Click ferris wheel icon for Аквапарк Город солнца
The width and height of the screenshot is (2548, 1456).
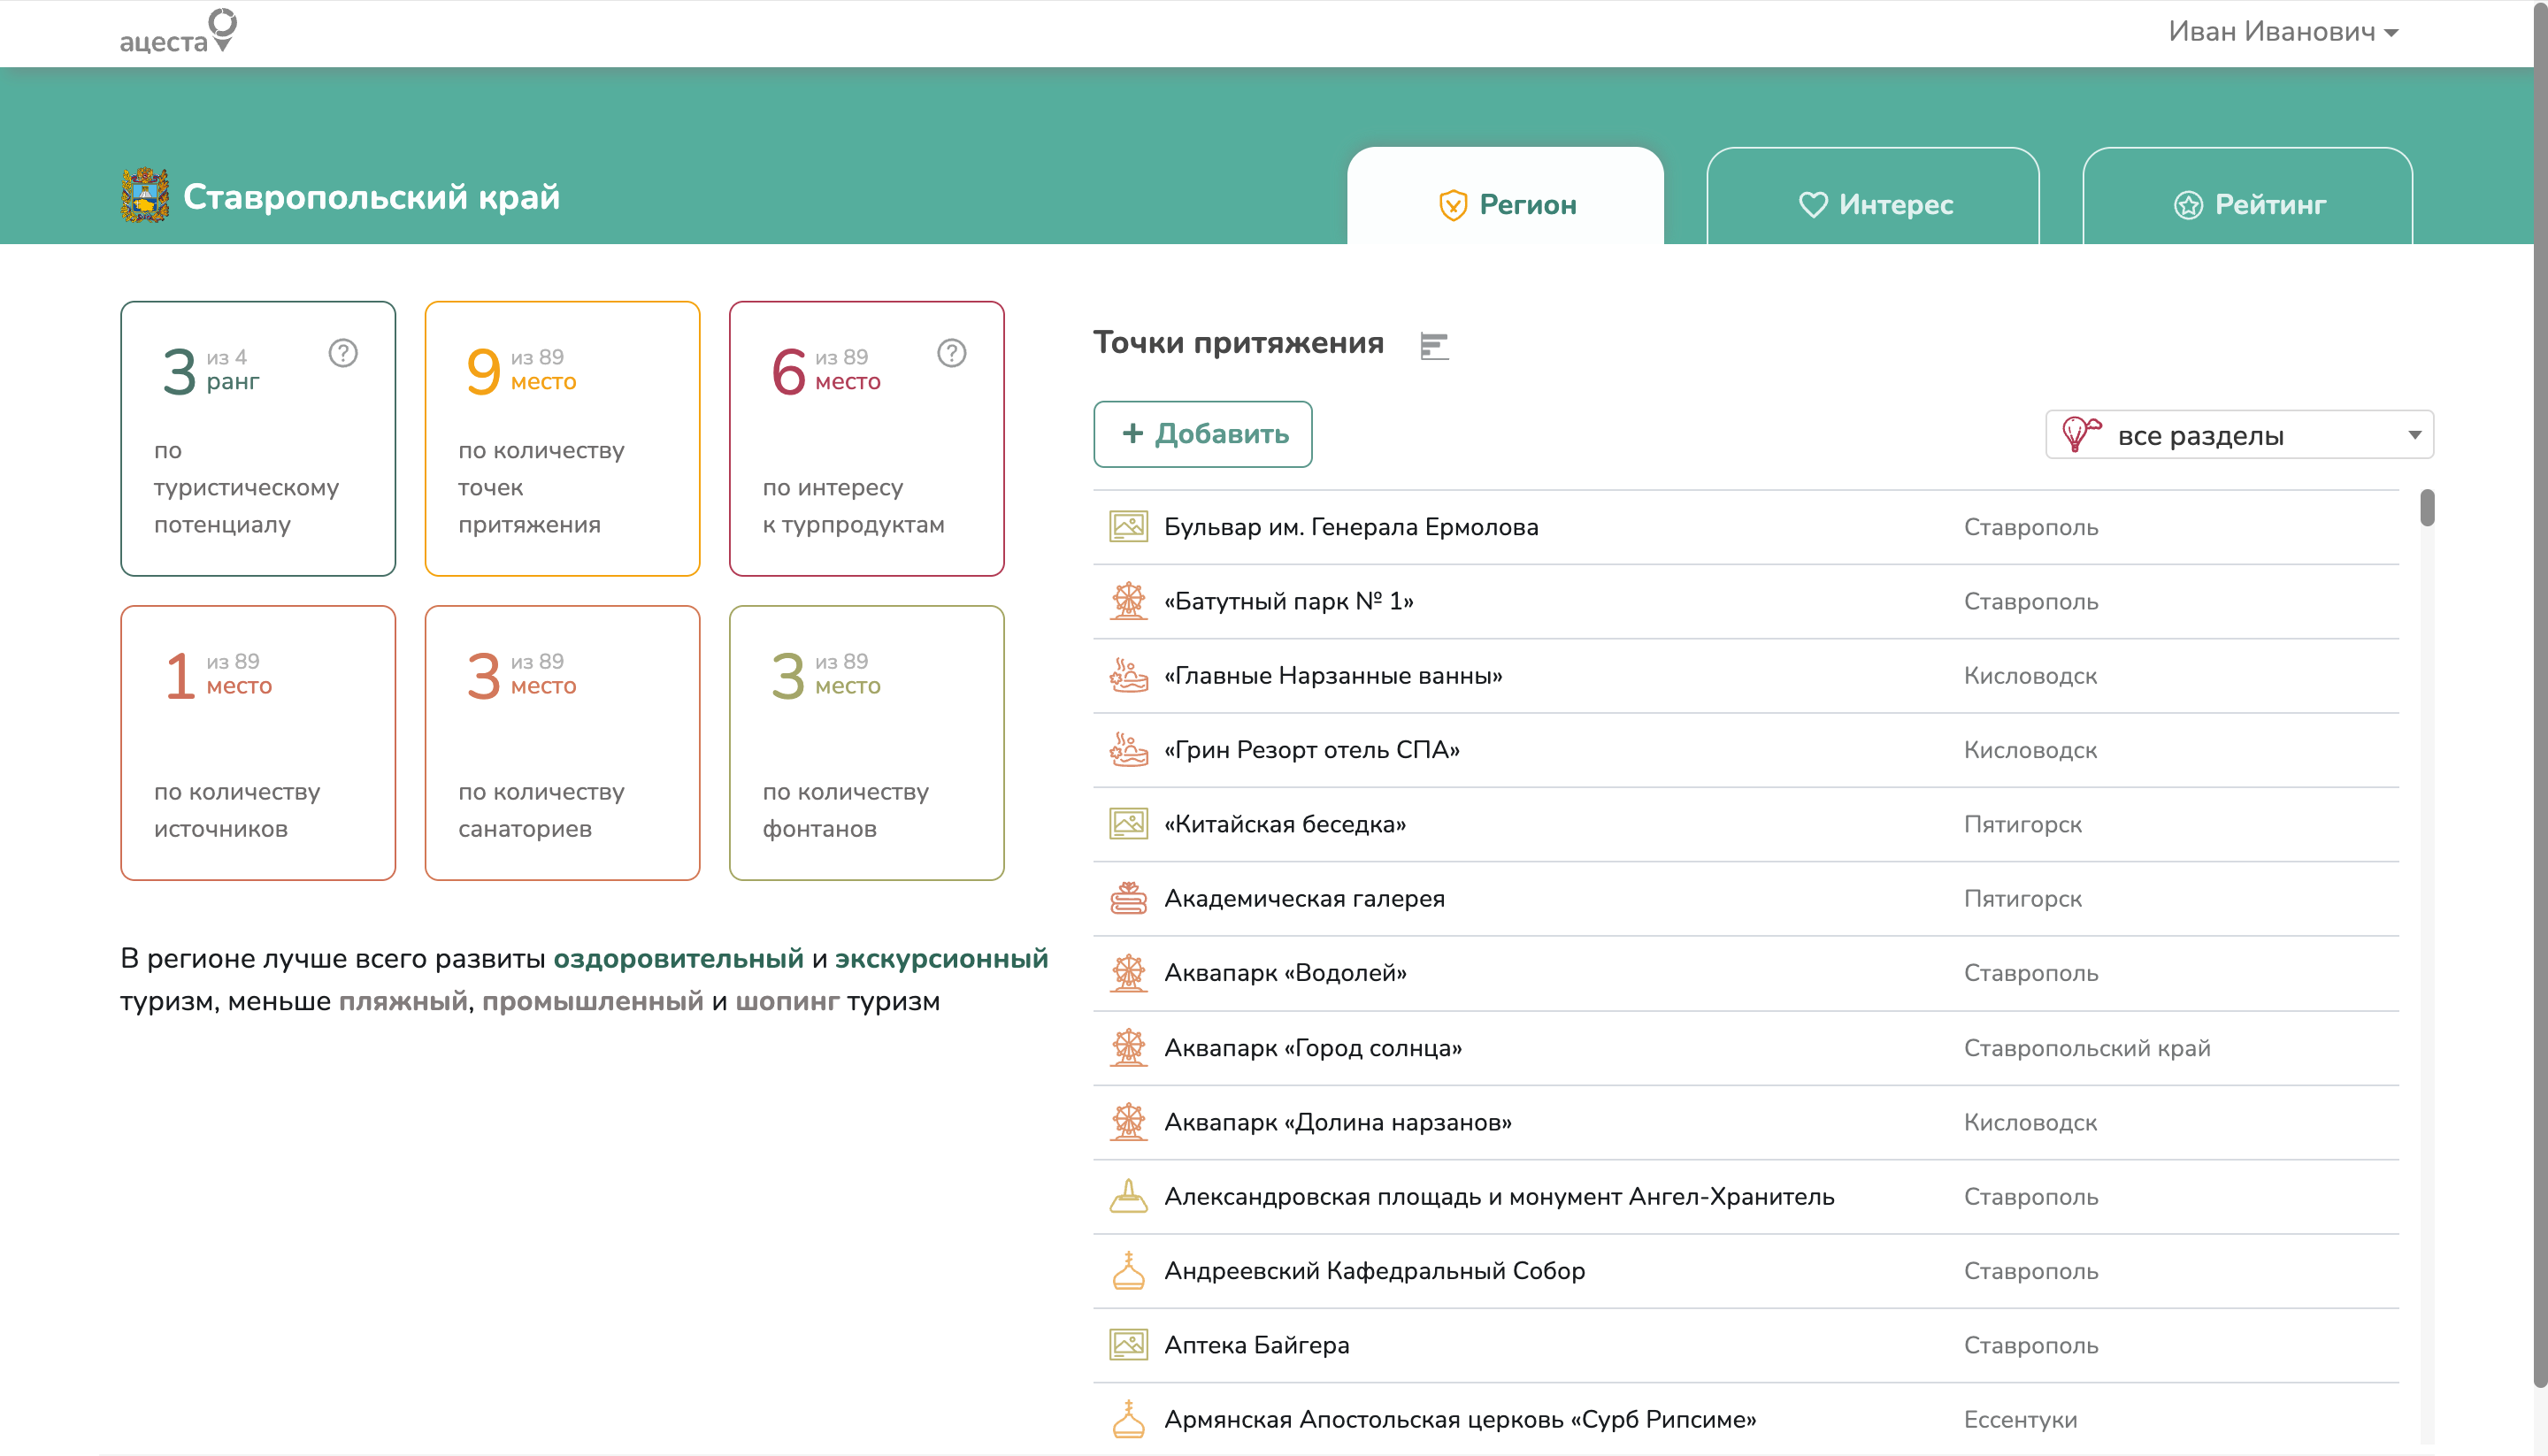(x=1128, y=1047)
